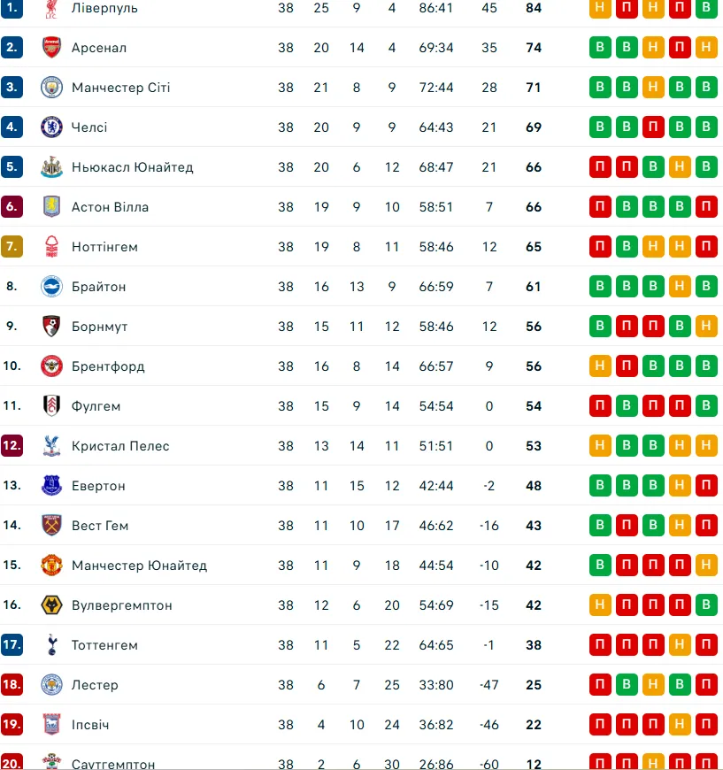Click Leicester's orange Н draw badge
The height and width of the screenshot is (770, 723).
pyautogui.click(x=653, y=684)
